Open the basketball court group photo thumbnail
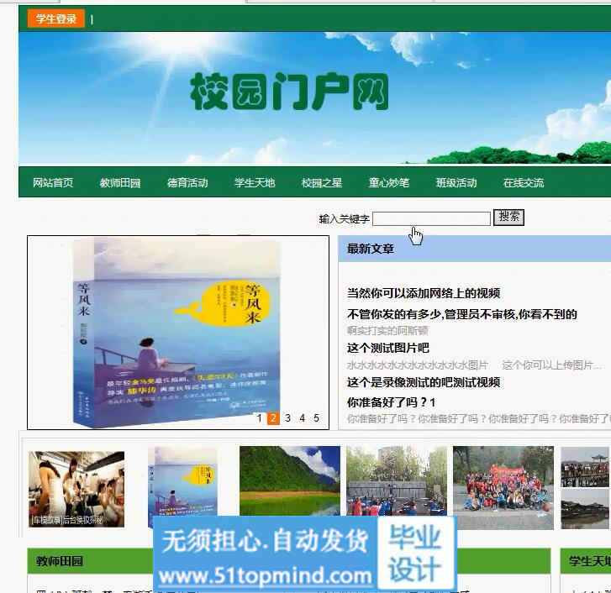 (x=397, y=480)
